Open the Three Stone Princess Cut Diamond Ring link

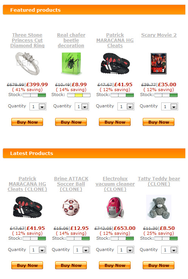coord(27,40)
